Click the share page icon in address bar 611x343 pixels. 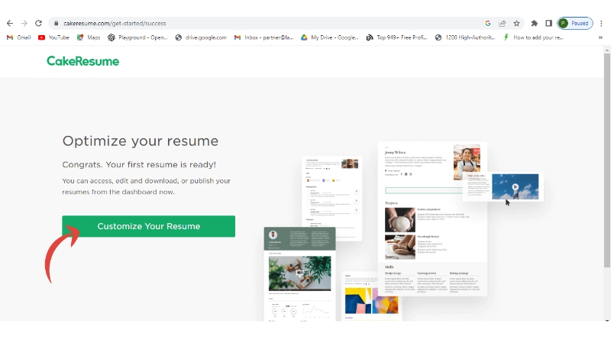coord(502,23)
